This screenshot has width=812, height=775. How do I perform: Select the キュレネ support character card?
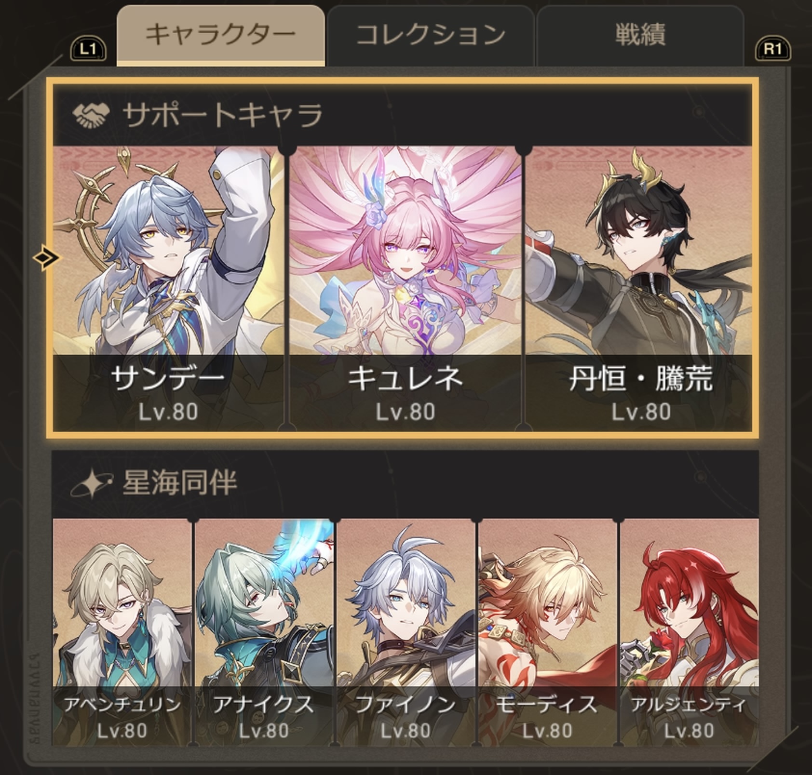coord(405,289)
